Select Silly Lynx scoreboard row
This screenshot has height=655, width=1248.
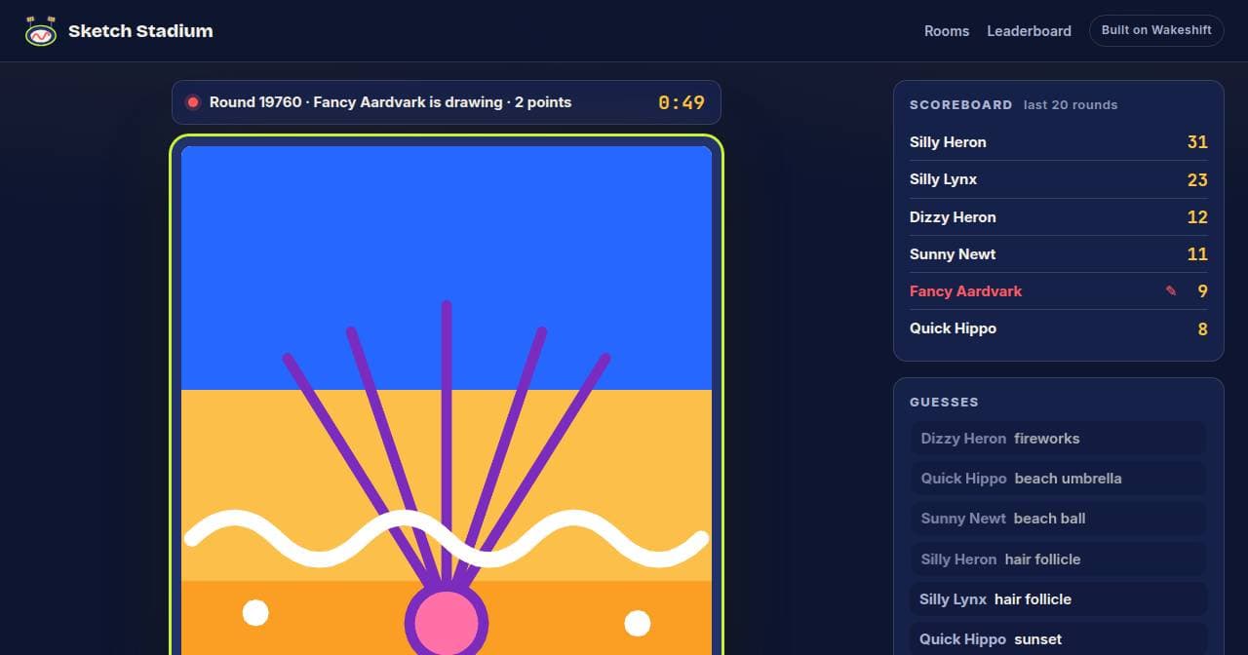[1059, 179]
